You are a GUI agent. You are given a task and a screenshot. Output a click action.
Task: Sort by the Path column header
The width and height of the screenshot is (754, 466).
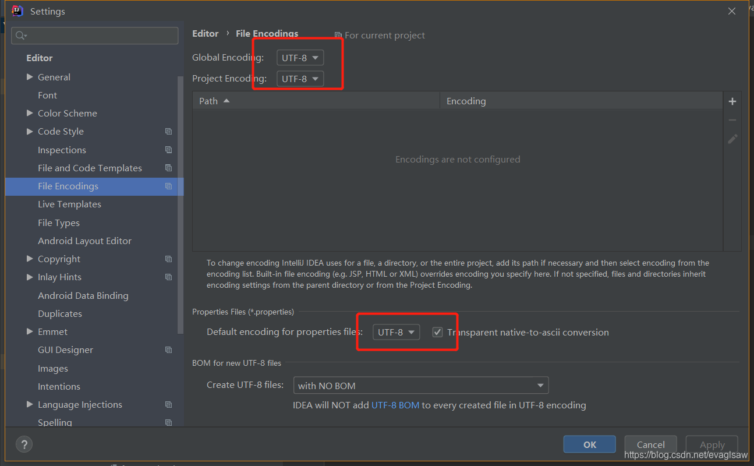(x=316, y=101)
